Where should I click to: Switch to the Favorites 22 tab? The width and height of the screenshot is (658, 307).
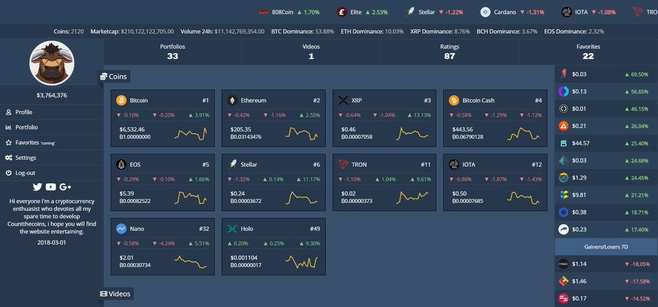588,51
